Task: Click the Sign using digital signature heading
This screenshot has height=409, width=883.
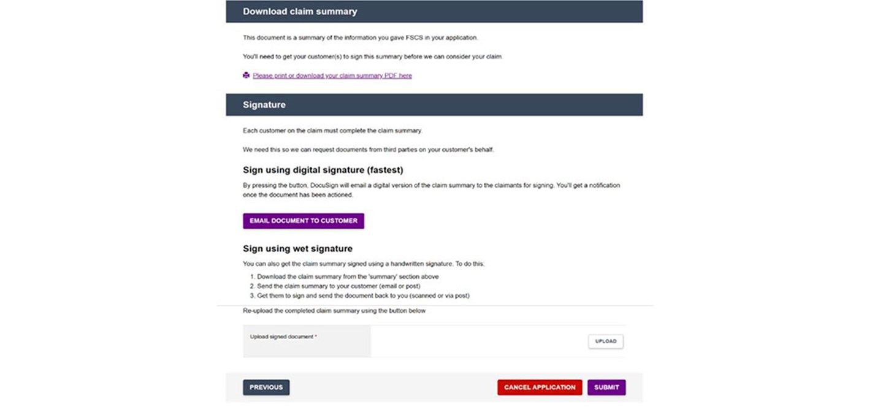Action: (x=323, y=170)
